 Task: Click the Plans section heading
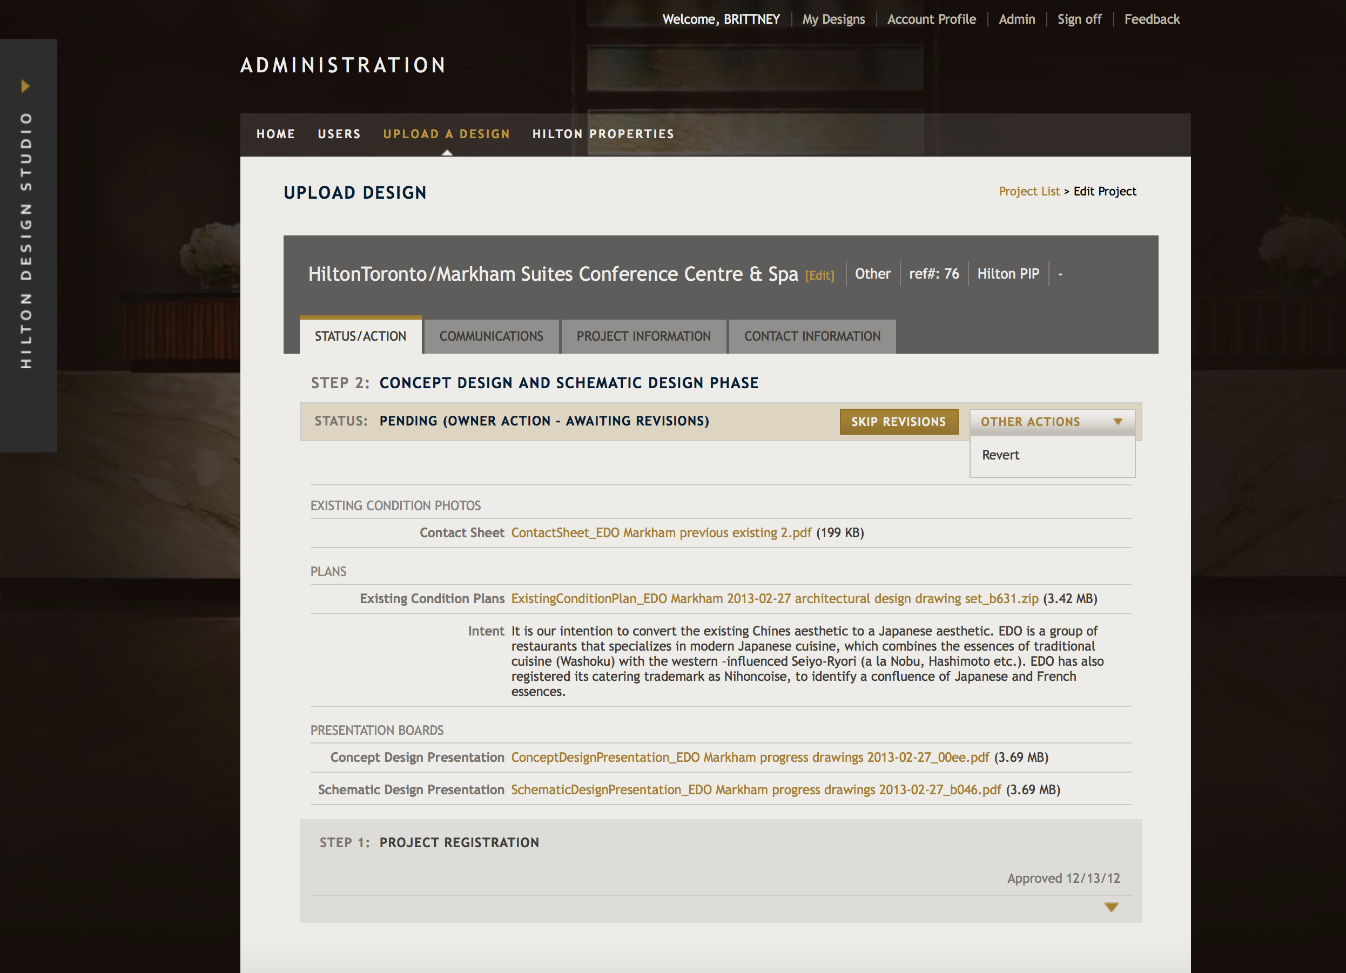coord(328,572)
